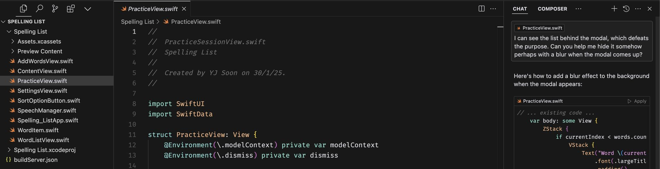Open the Search magnifier icon
Screen dimensions: 660x169
pos(39,9)
